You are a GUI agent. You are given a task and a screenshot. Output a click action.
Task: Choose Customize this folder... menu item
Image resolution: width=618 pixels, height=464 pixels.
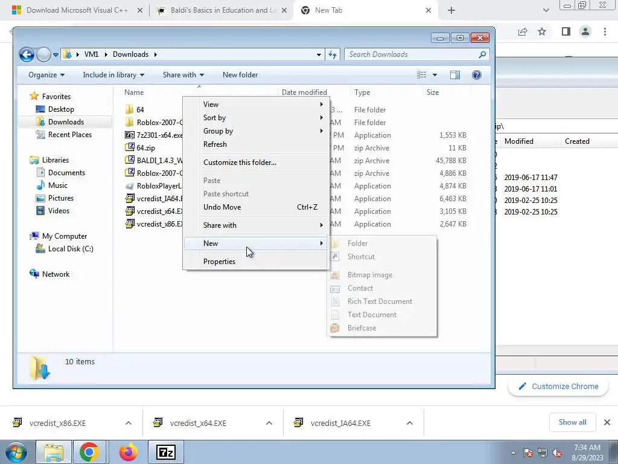click(x=256, y=163)
